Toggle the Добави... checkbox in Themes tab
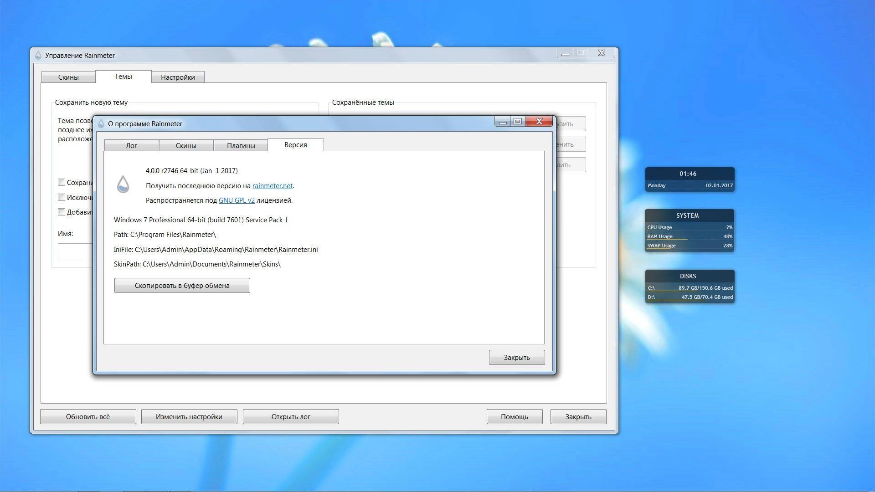This screenshot has height=492, width=875. (x=62, y=212)
